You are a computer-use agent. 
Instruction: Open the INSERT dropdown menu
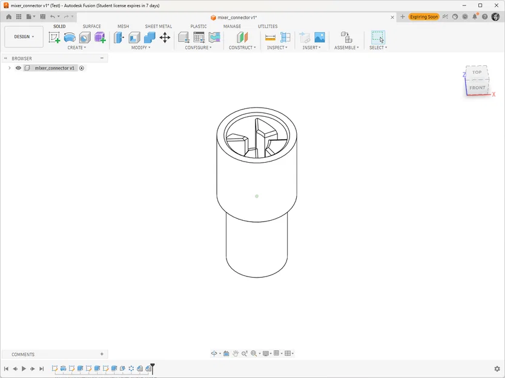pos(311,48)
